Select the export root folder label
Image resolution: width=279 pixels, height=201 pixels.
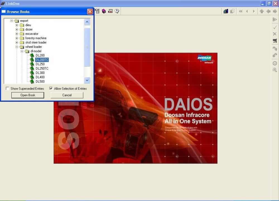[24, 21]
